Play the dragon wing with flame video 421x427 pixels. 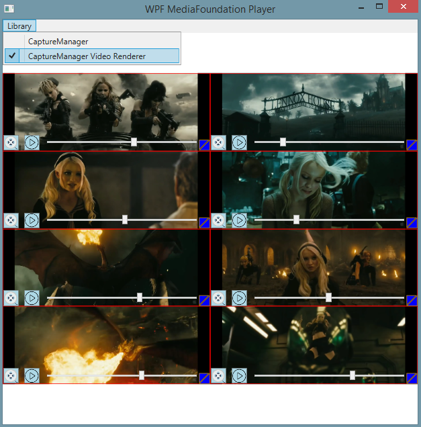point(32,298)
